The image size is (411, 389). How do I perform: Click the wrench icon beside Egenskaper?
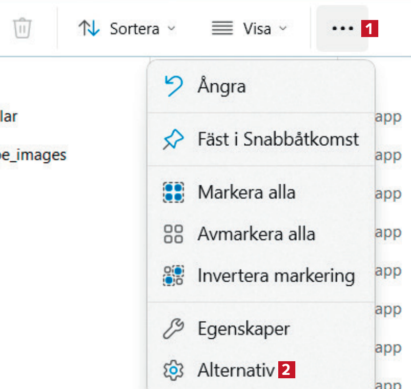click(x=172, y=329)
